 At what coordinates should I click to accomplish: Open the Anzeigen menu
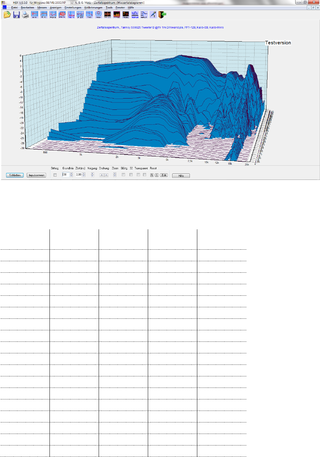(56, 7)
